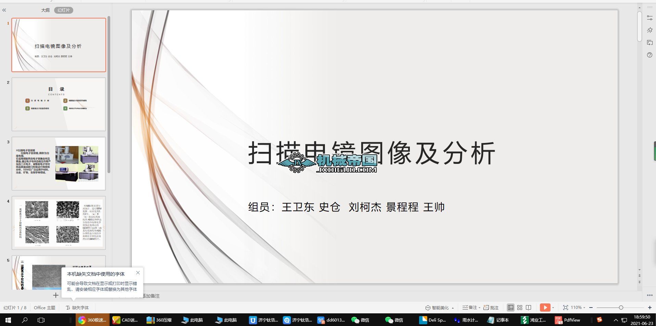The height and width of the screenshot is (326, 656).
Task: Open the more options ellipsis on right sidebar
Action: pos(649,295)
